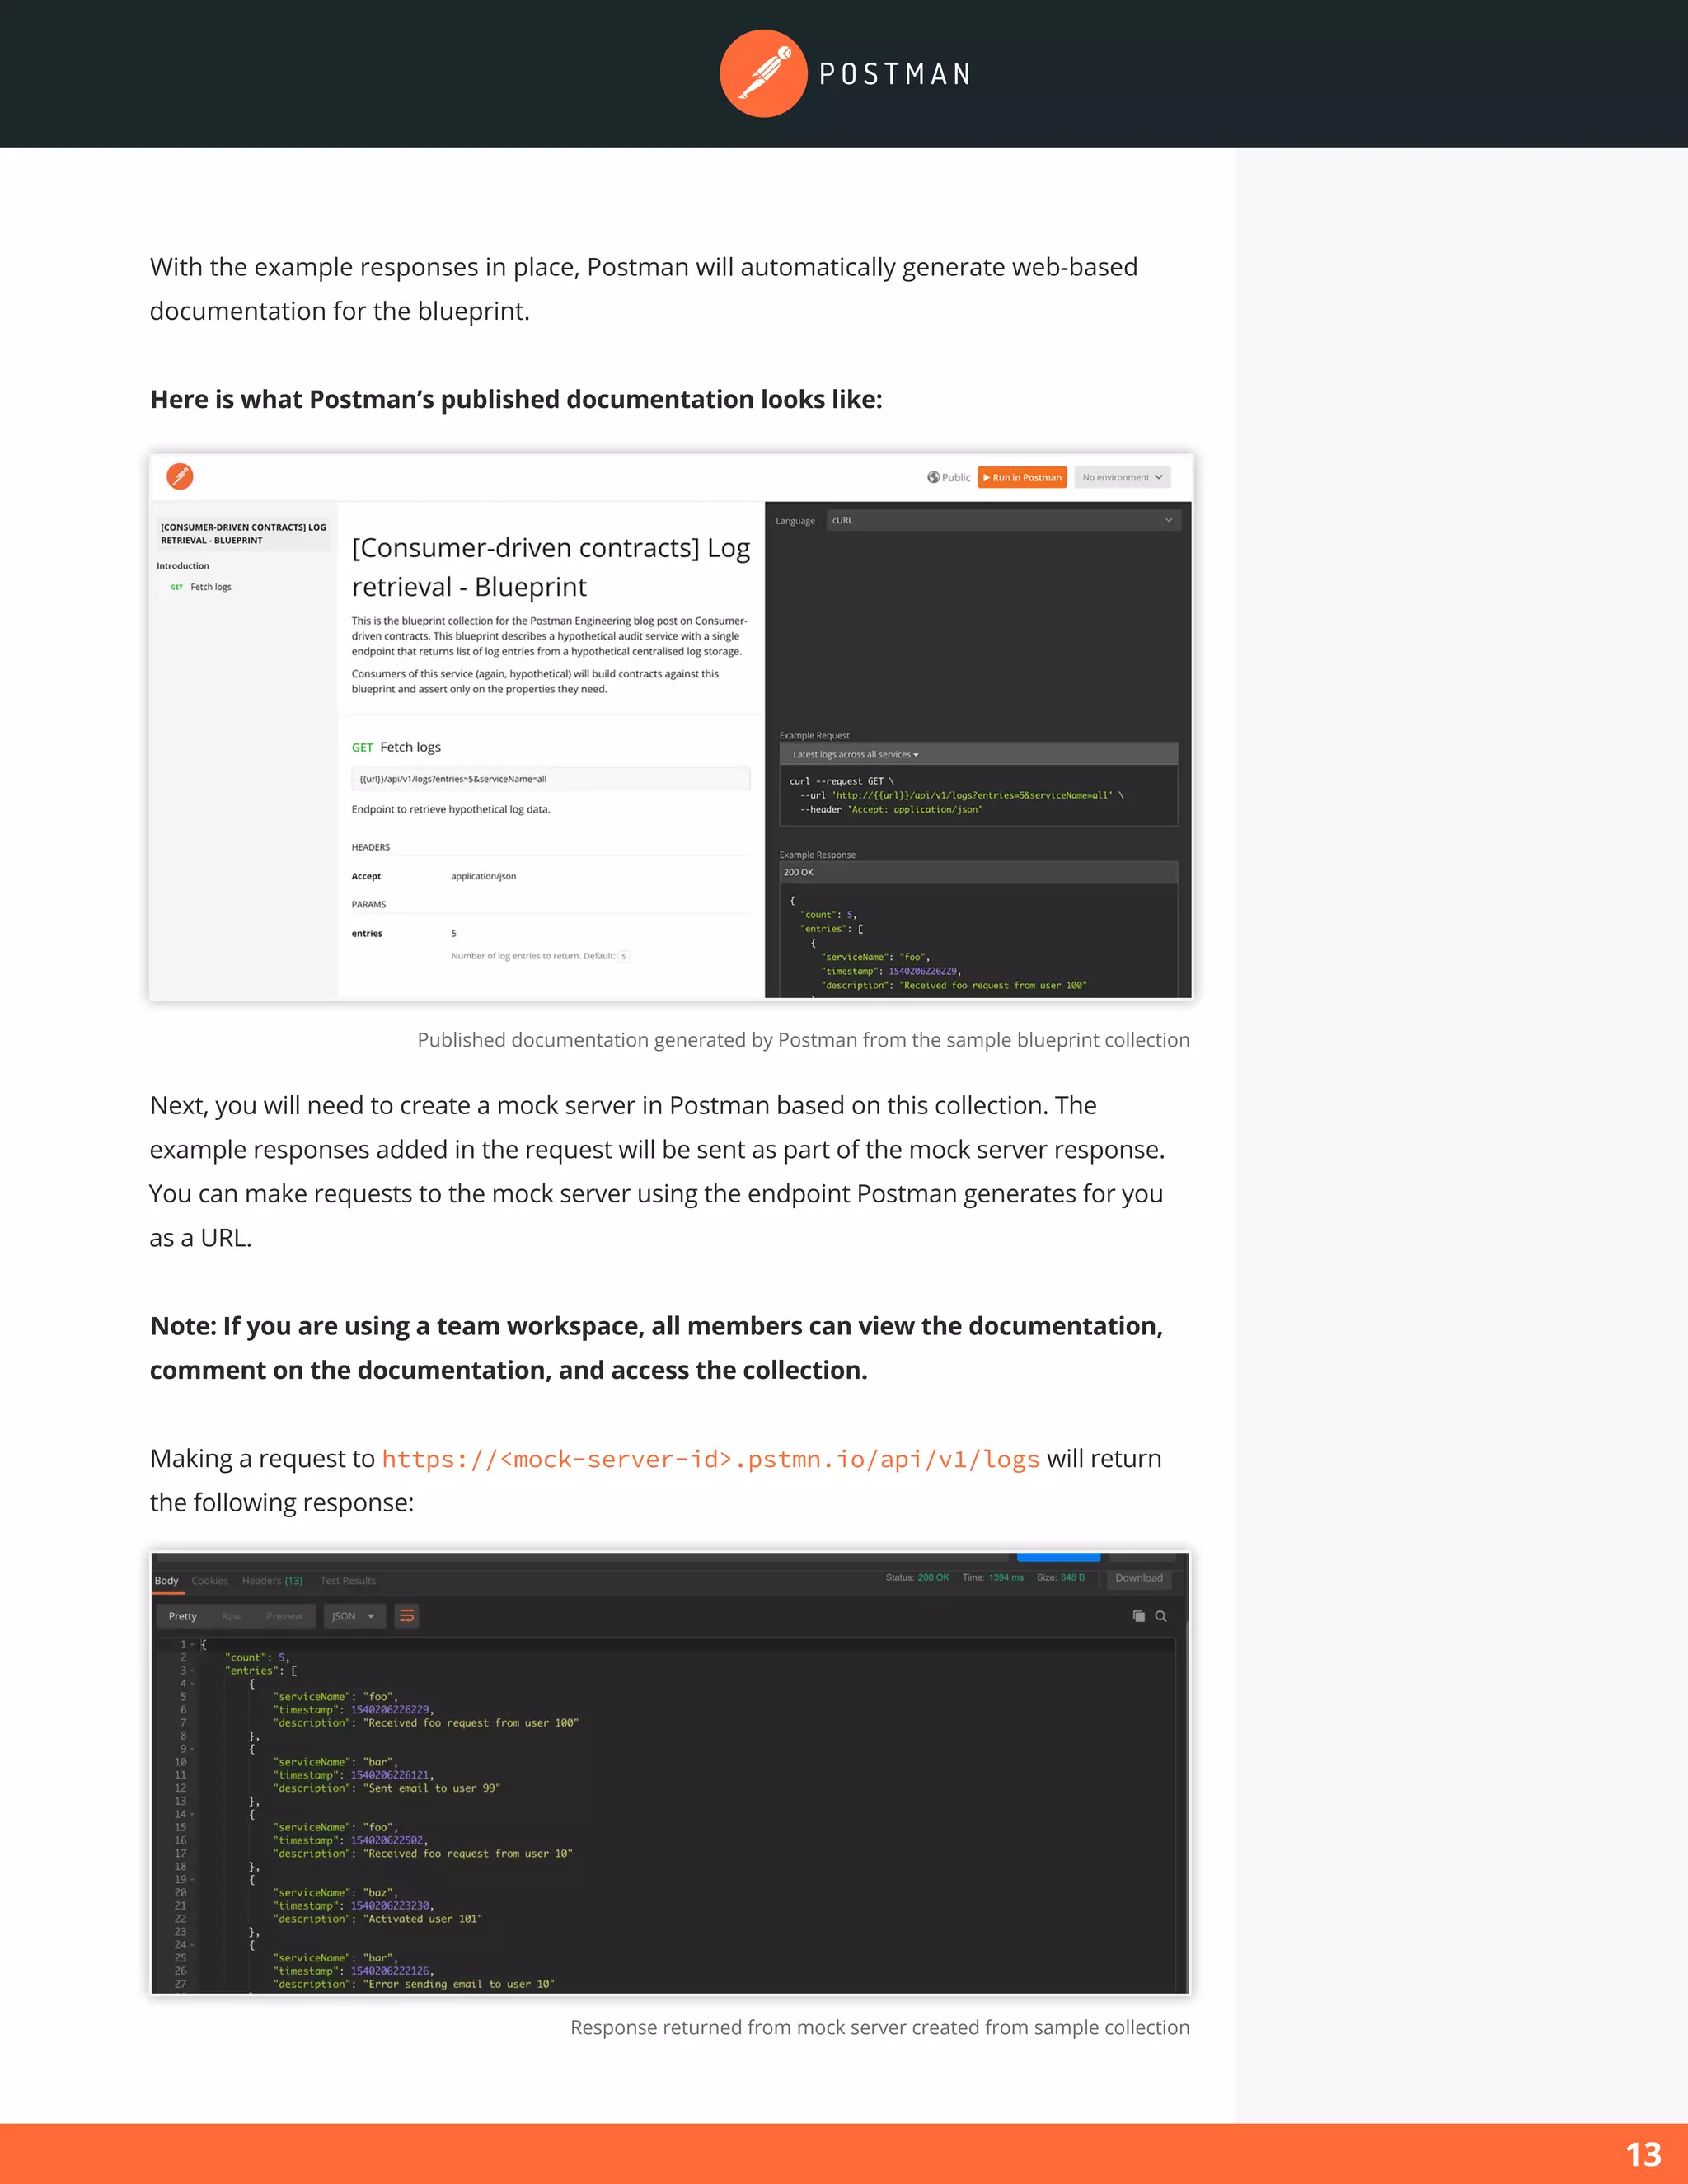Select Introduction in the docs sidebar

[x=183, y=566]
